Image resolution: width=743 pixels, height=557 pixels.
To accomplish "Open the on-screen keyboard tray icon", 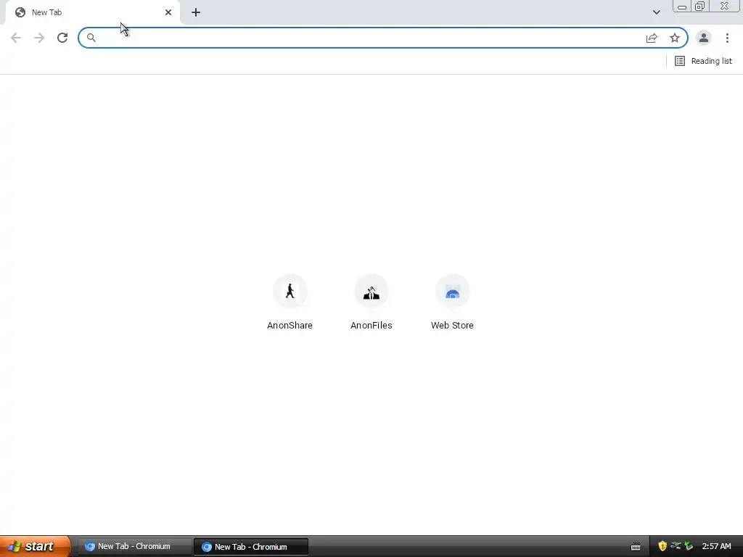I will coord(636,547).
